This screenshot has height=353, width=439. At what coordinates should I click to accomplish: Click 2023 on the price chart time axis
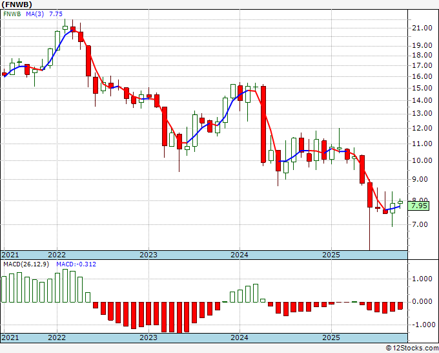pyautogui.click(x=148, y=255)
